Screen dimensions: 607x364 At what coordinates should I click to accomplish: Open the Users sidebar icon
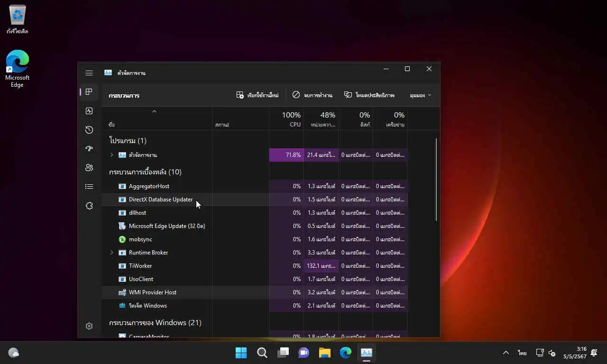(x=89, y=168)
